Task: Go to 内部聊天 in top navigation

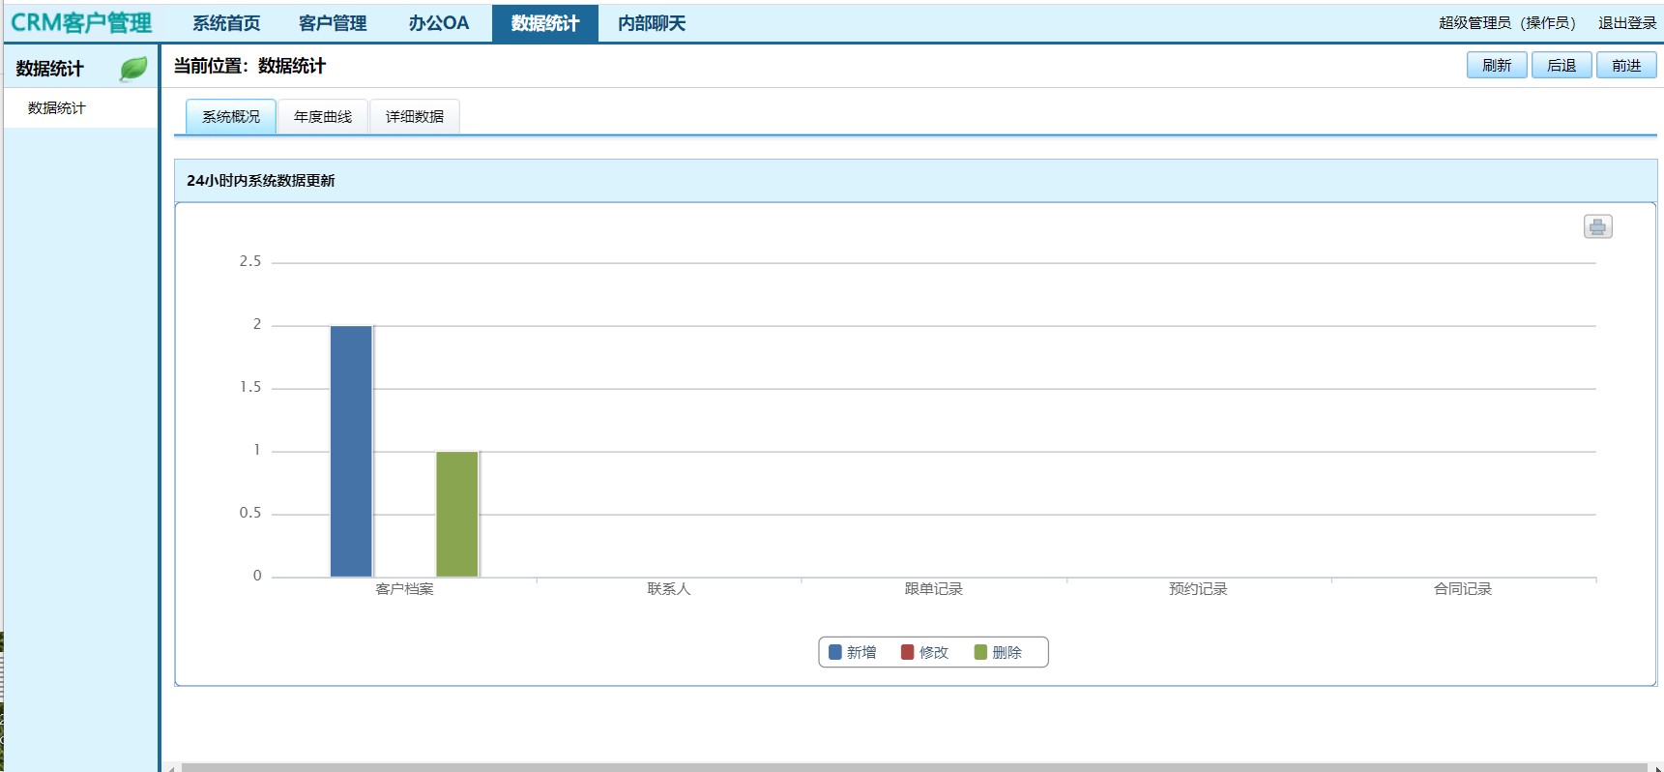Action: pyautogui.click(x=652, y=23)
